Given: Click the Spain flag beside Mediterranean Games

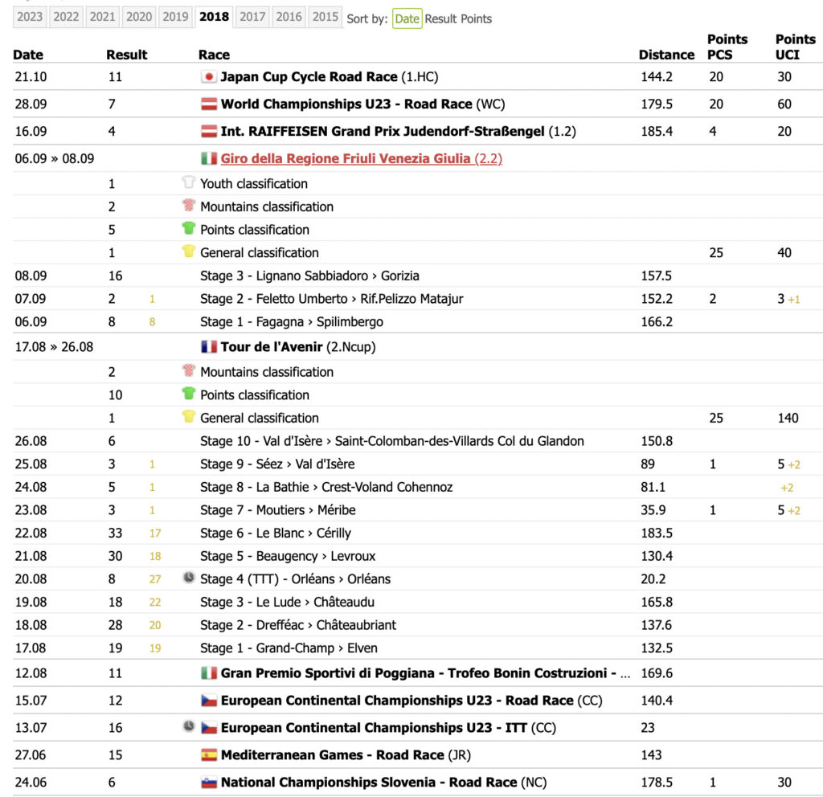Looking at the screenshot, I should (x=208, y=755).
